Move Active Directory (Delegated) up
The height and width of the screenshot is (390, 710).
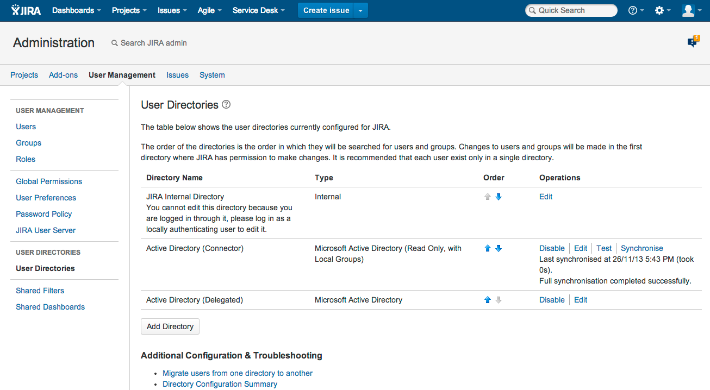[488, 300]
